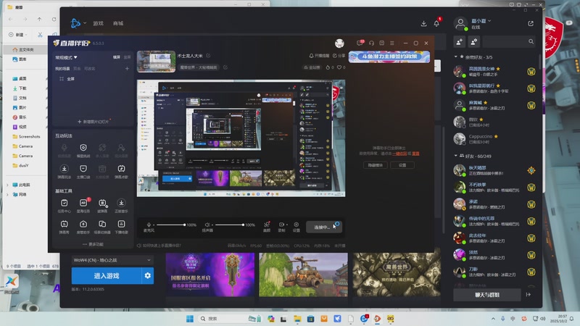The width and height of the screenshot is (580, 326).
Task: Open 弹幕玩法 interaction icon
Action: coord(64,172)
